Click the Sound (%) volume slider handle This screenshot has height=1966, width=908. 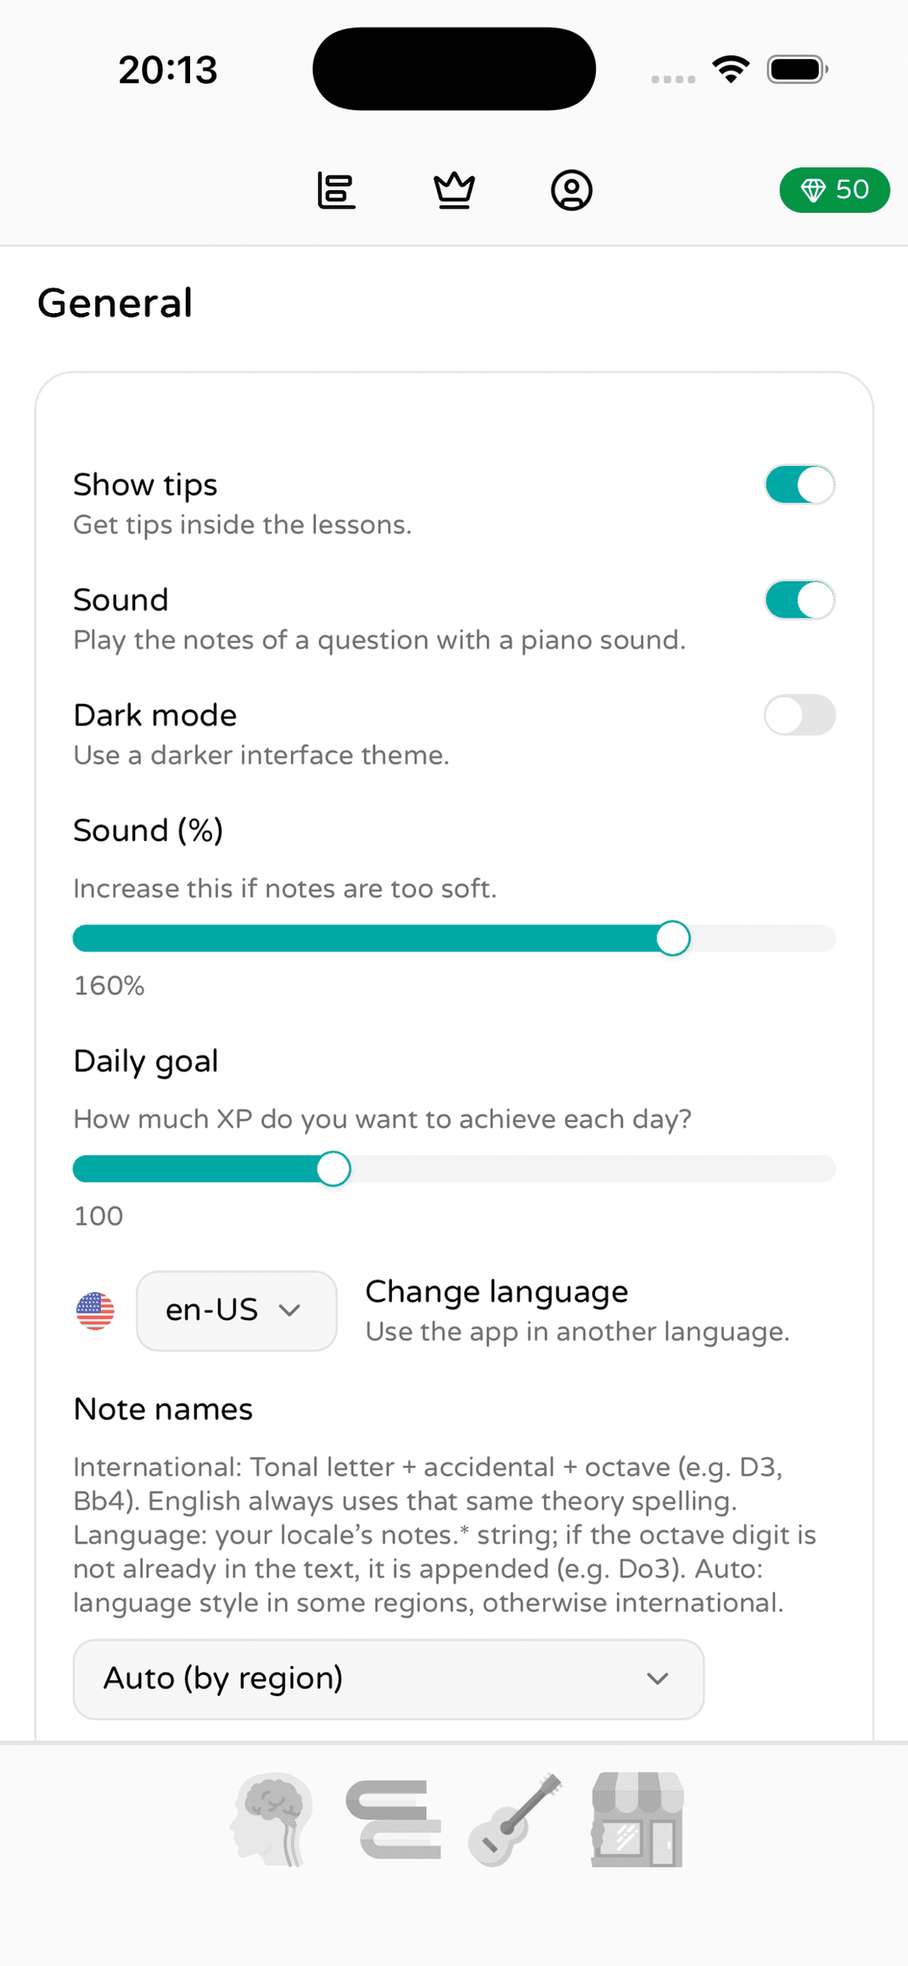coord(673,938)
